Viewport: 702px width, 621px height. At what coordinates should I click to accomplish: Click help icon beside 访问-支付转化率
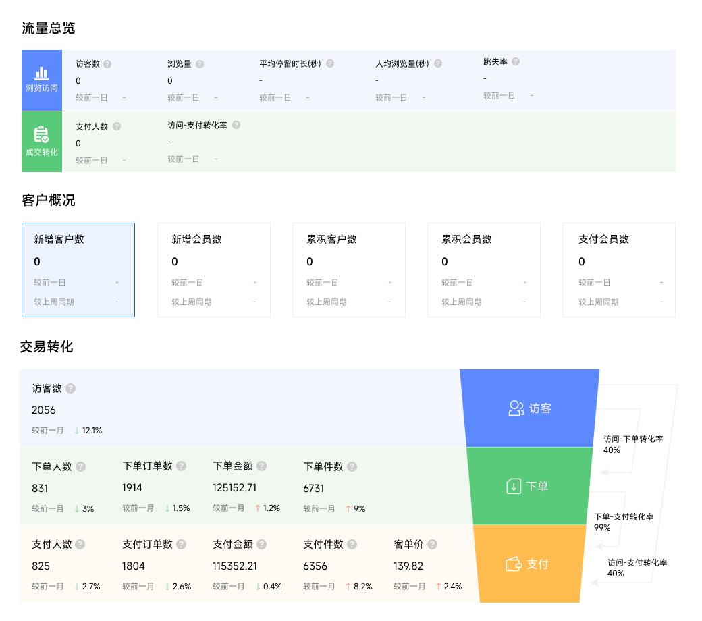tap(236, 125)
